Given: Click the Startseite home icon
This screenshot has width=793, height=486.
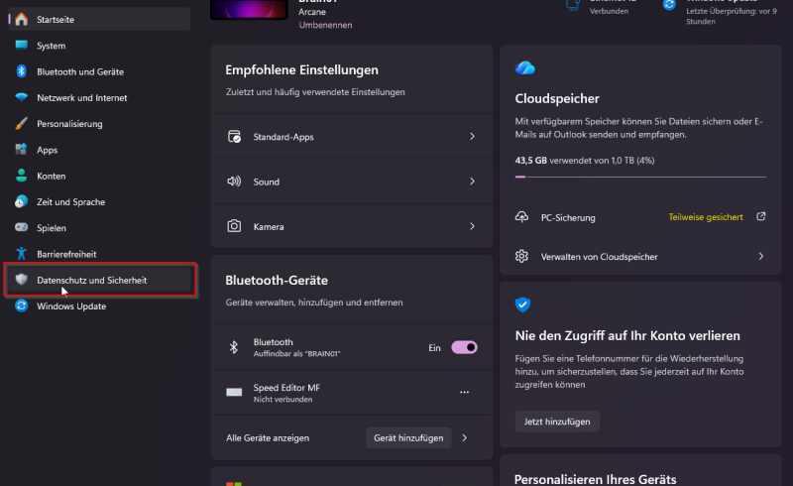Looking at the screenshot, I should tap(21, 19).
